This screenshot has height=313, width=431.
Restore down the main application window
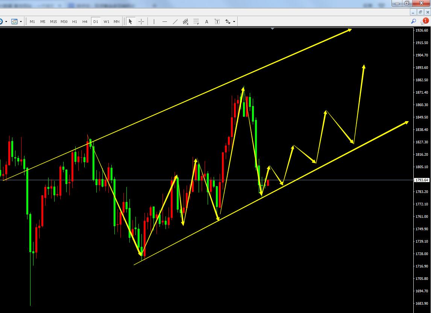click(x=407, y=3)
